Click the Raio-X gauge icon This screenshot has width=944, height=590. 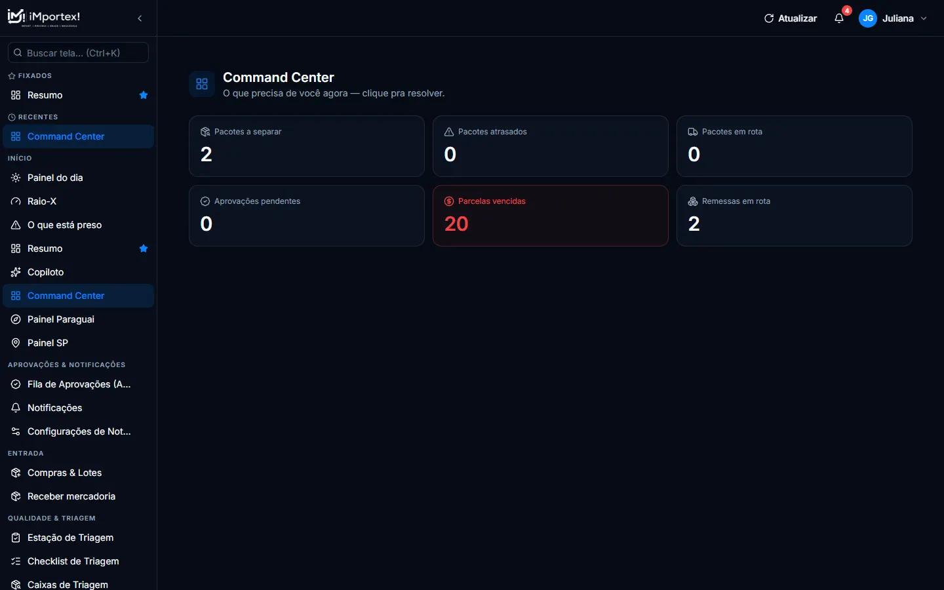pos(16,201)
